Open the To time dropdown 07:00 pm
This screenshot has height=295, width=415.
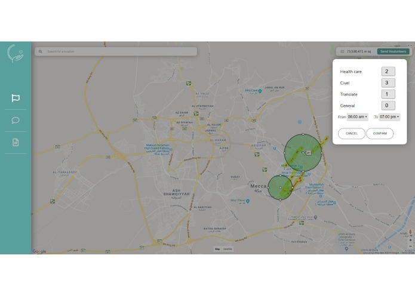click(389, 117)
